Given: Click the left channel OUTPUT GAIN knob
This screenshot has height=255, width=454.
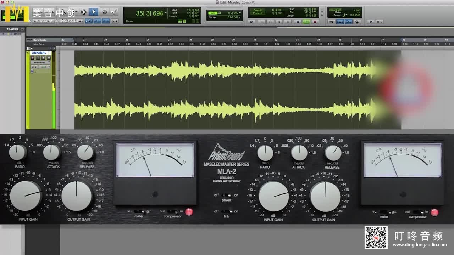Looking at the screenshot, I should 77,196.
